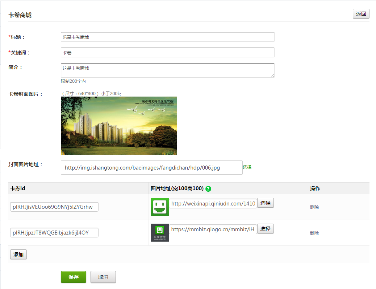Click 添加 to add a card row
Viewport: 376px width, 289px height.
point(18,255)
